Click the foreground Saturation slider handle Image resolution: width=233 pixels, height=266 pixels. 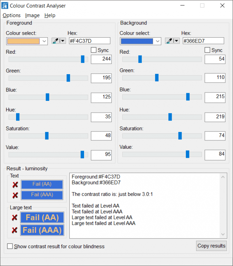pyautogui.click(x=47, y=136)
